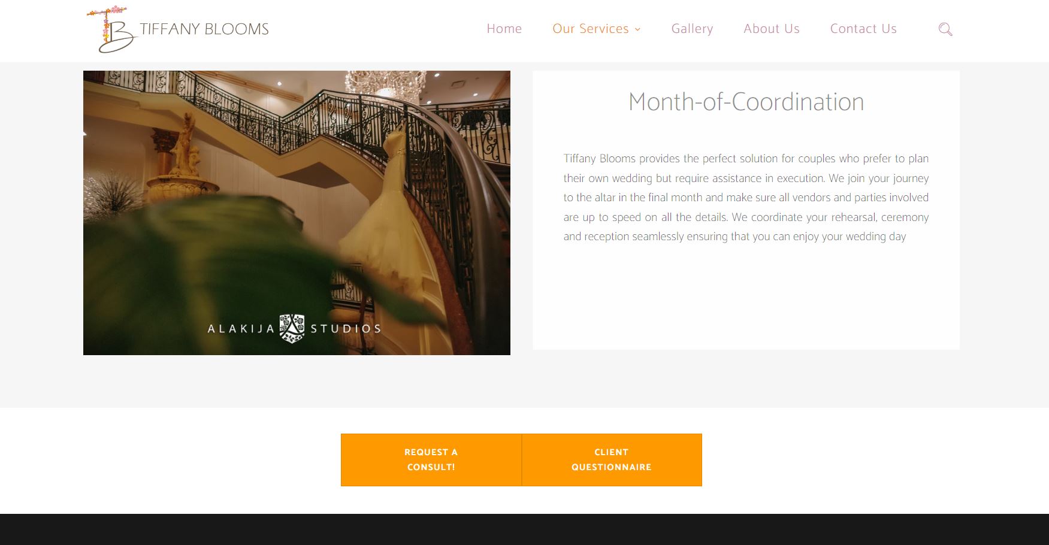Click the Month-of-Coordination heading
Screen dimensions: 1049x545
(x=746, y=102)
